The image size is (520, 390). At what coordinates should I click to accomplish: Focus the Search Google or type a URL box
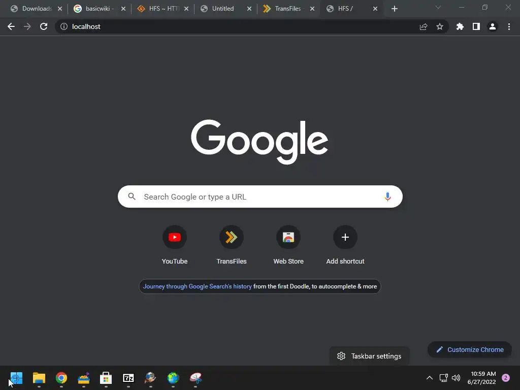click(261, 197)
